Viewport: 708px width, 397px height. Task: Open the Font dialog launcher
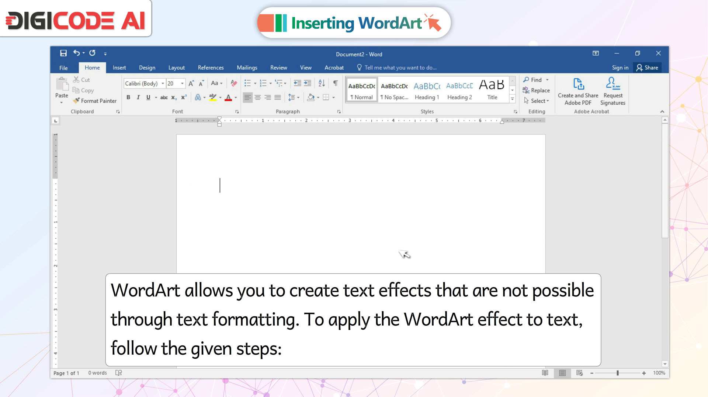point(237,112)
